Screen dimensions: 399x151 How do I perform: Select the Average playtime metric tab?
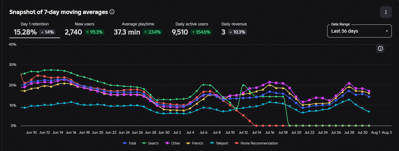(x=138, y=29)
